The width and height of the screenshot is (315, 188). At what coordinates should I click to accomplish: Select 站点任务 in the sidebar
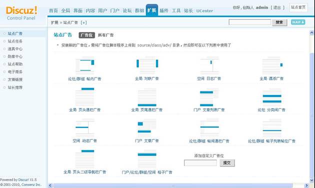(x=15, y=41)
